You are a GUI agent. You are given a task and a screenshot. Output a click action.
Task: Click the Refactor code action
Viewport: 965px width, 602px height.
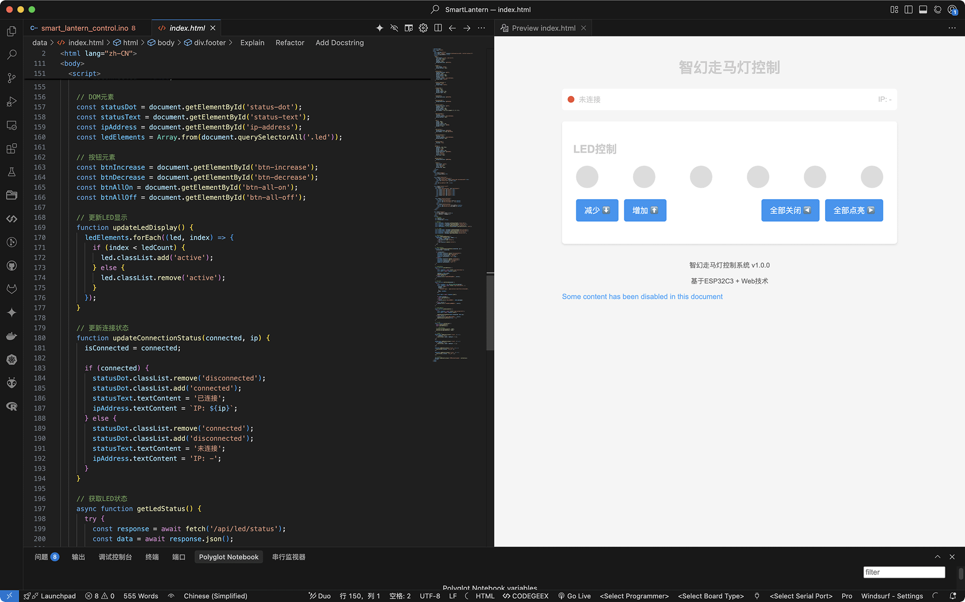click(290, 42)
